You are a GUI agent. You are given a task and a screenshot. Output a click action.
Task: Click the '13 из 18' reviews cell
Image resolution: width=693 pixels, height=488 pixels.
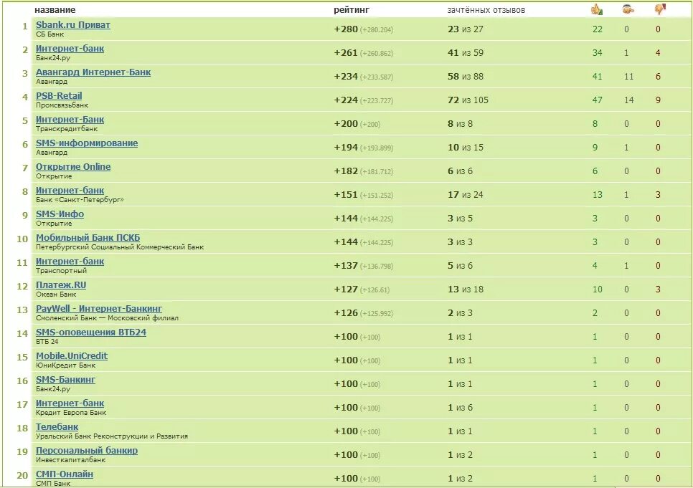[466, 290]
